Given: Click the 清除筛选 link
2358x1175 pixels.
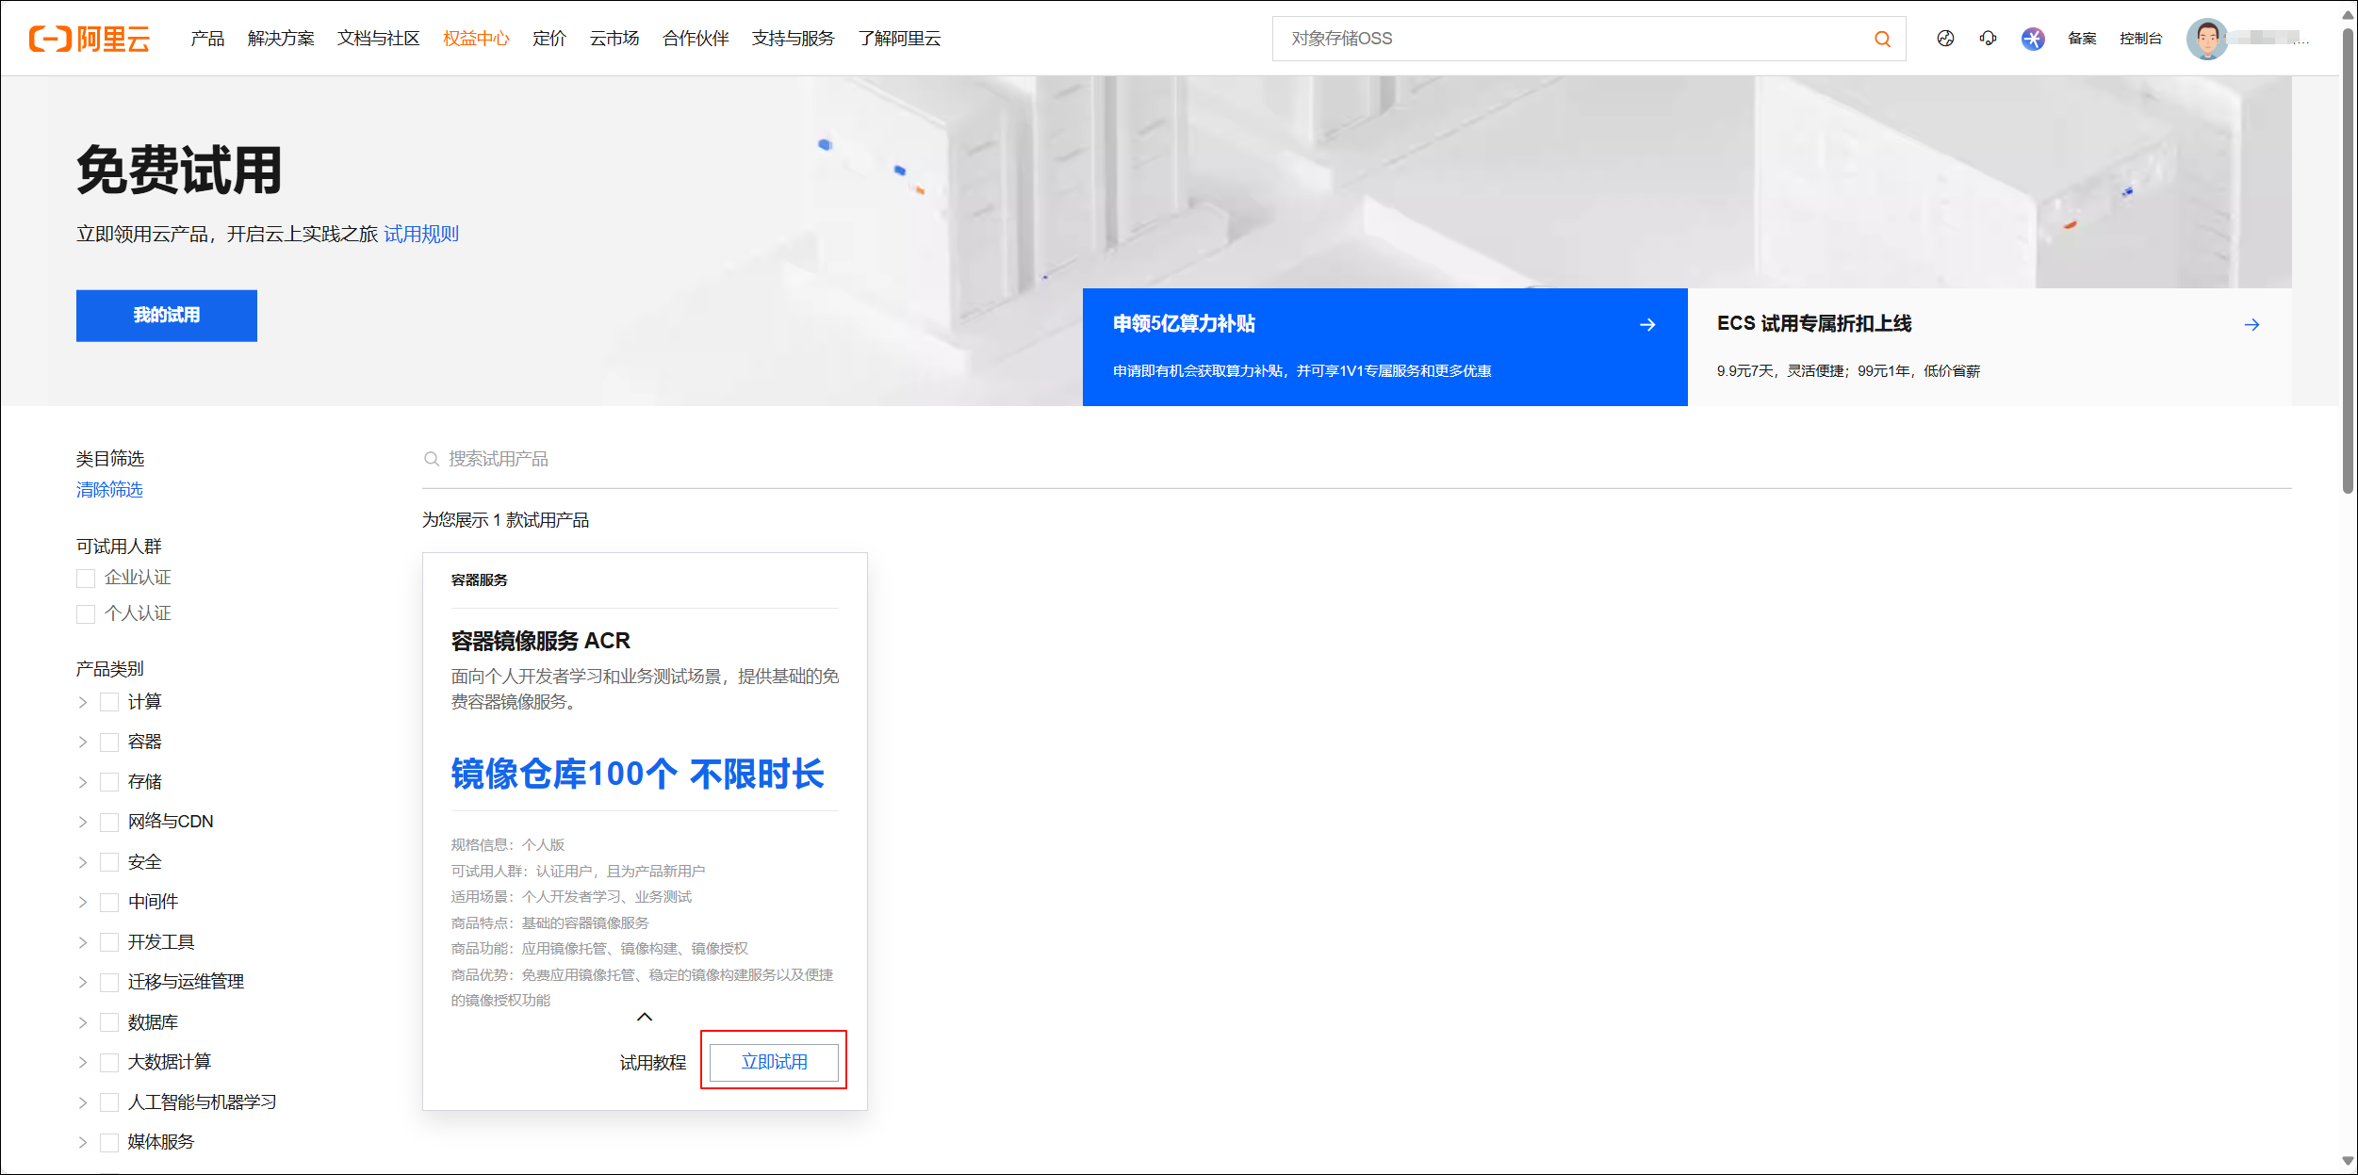Looking at the screenshot, I should [109, 490].
